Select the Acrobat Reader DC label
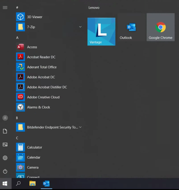179x190 pixels. click(x=41, y=57)
